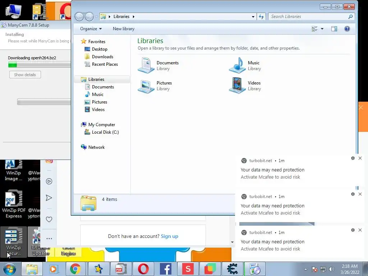
Task: Click the browser page scroll down arrow
Action: click(x=232, y=242)
